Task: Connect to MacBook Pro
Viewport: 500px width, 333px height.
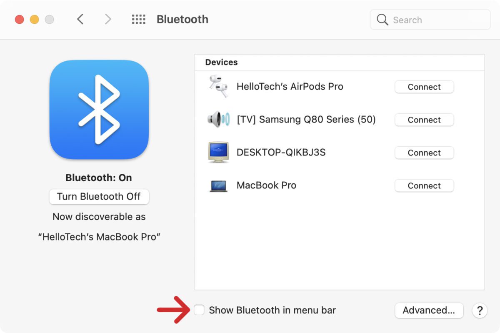Action: point(424,185)
